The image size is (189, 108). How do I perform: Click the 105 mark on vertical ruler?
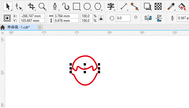[2, 72]
